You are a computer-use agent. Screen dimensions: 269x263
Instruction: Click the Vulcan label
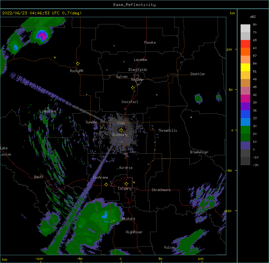169,247
